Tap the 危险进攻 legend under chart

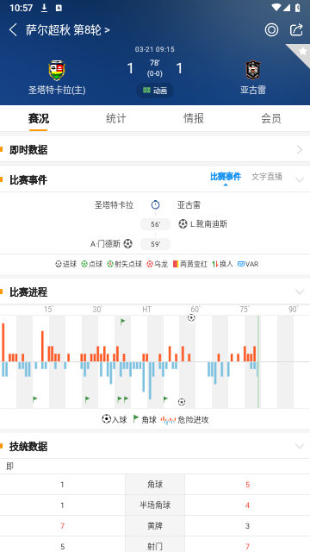[x=184, y=420]
